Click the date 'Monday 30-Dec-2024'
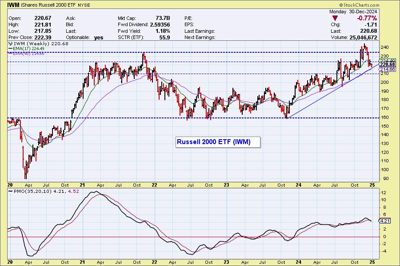Screen dimensions: 400x266 click(353, 12)
